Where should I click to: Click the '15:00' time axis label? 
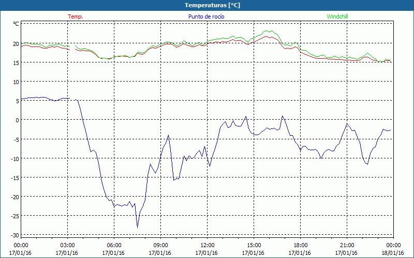(x=254, y=246)
